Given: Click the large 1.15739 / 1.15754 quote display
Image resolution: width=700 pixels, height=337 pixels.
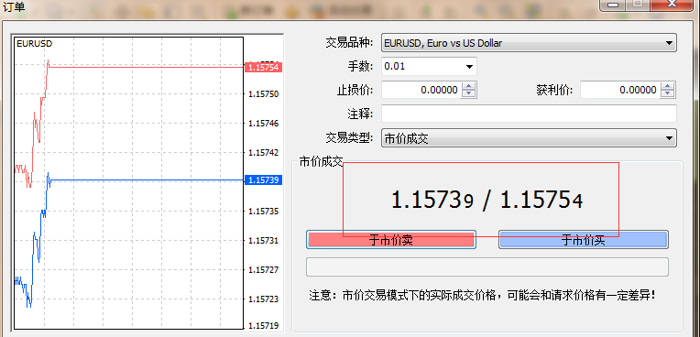Looking at the screenshot, I should point(487,200).
